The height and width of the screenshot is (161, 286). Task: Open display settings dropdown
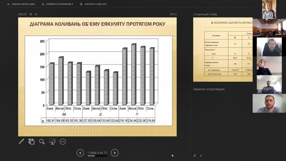pos(57,4)
